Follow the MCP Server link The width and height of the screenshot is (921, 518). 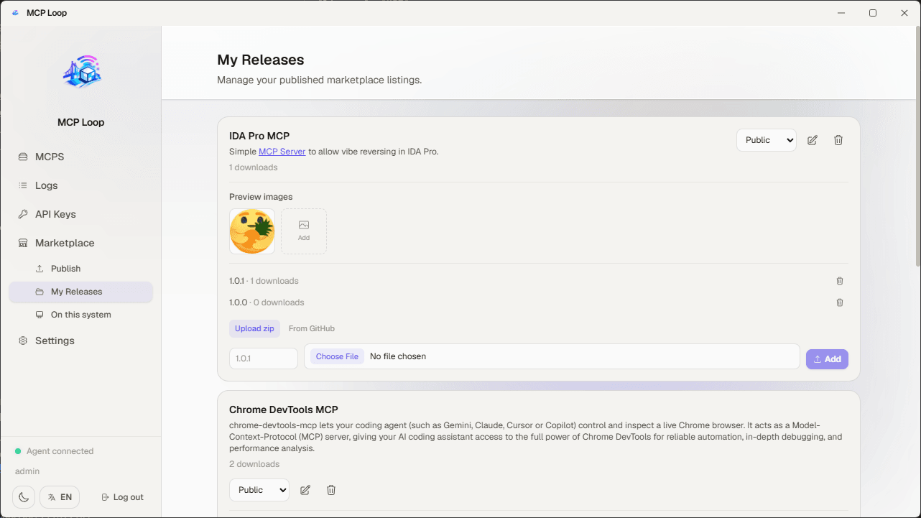click(x=282, y=152)
